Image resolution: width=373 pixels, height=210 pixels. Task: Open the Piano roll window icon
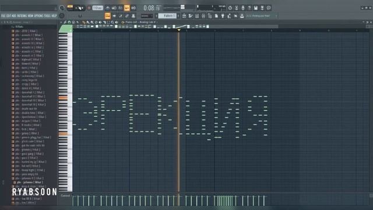[x=191, y=16]
